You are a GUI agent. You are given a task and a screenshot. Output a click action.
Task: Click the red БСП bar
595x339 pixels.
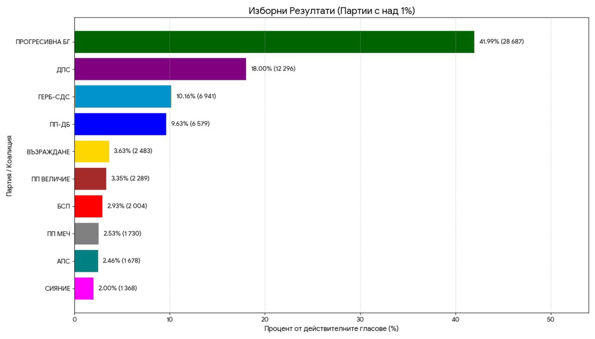(88, 206)
